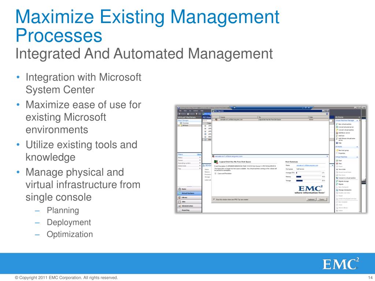Expand the Status filter dropdown
This screenshot has height=281, width=375.
click(x=200, y=157)
